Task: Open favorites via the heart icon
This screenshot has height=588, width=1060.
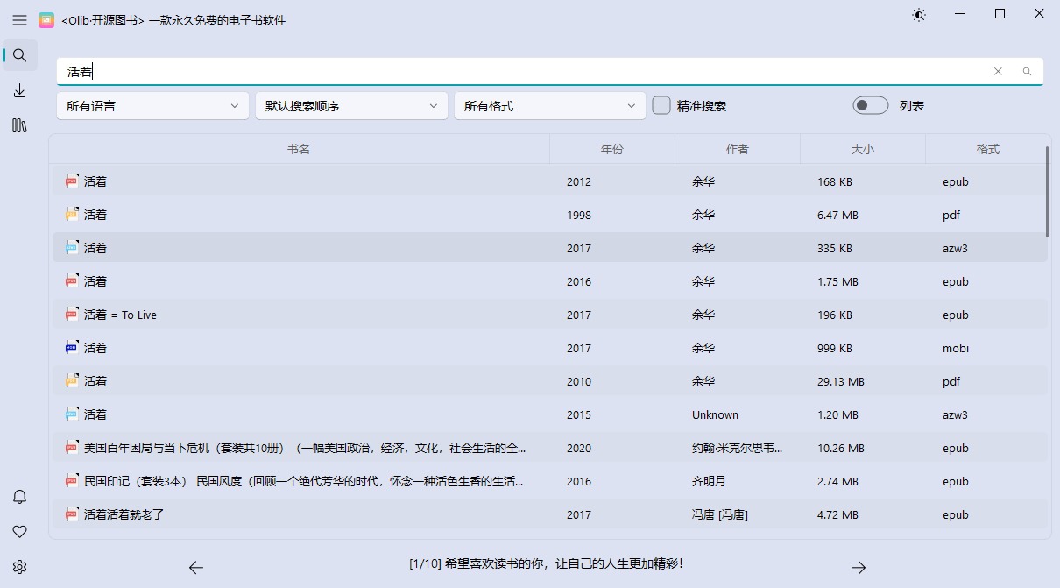Action: [19, 531]
